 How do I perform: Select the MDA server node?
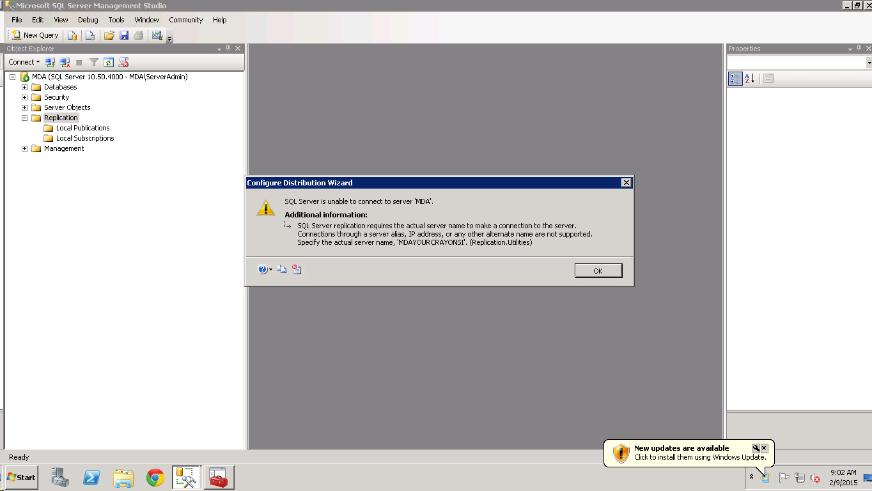[x=109, y=77]
